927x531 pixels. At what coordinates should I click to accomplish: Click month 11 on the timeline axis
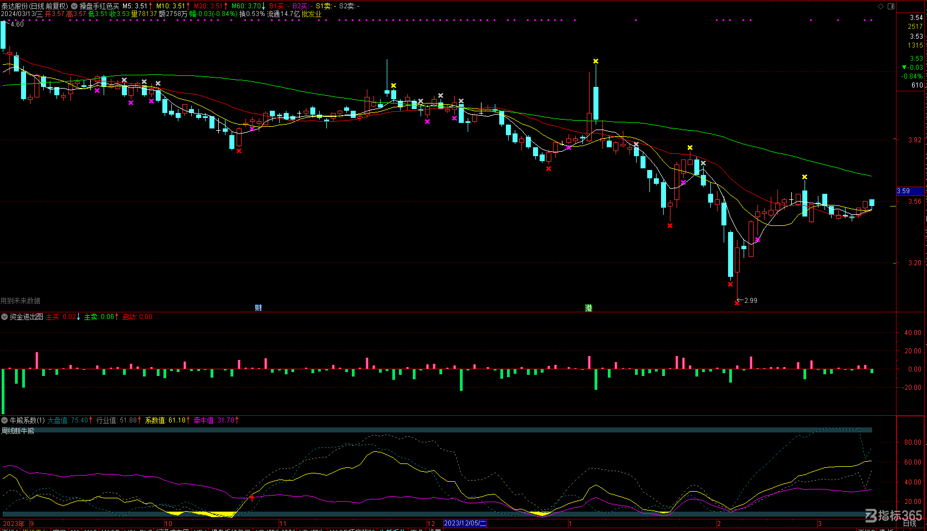point(283,523)
